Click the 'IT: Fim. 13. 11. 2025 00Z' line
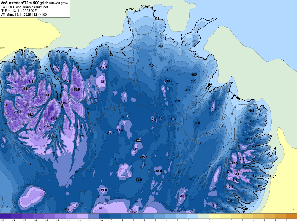297x222 pixels. tap(18, 11)
